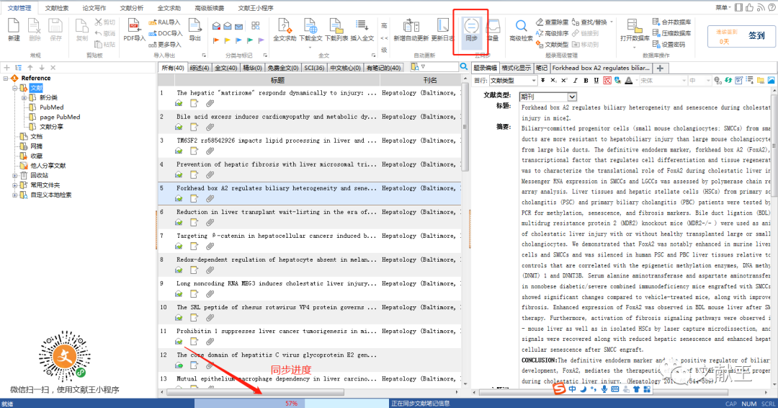Select the SCI(36) filter tab

tap(314, 68)
